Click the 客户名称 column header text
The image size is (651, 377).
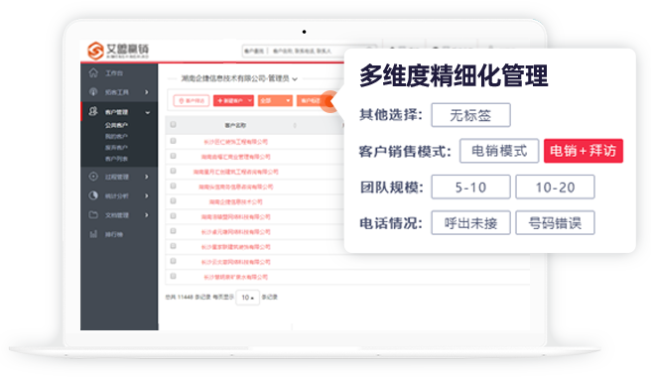[x=235, y=125]
